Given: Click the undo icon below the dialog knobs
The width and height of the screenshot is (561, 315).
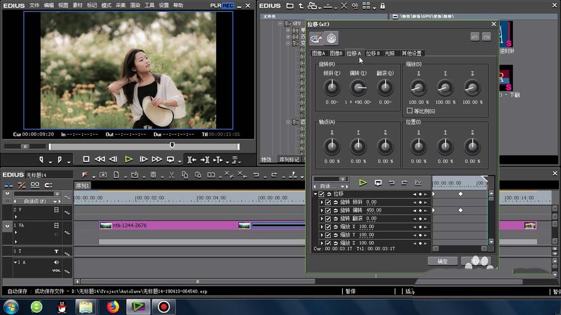Looking at the screenshot, I should 392,183.
